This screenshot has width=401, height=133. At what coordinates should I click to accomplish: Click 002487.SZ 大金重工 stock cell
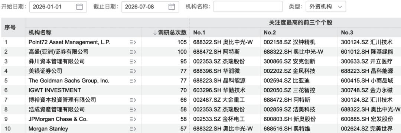219,100
